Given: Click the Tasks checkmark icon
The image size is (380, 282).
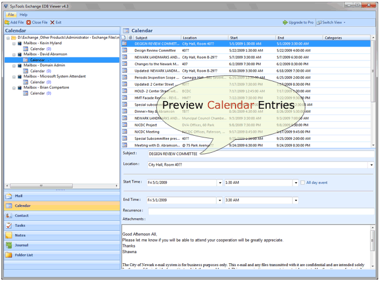Looking at the screenshot, I should (9, 226).
